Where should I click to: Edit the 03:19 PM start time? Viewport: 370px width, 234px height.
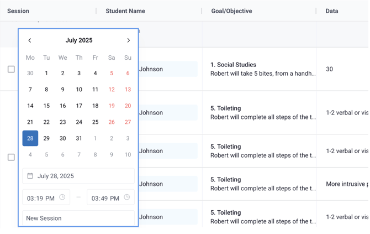point(41,198)
